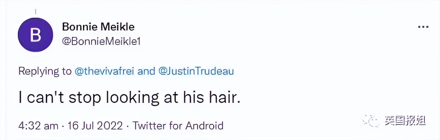This screenshot has width=440, height=140.
Task: Click the 16 Jul 2022 date
Action: 96,126
